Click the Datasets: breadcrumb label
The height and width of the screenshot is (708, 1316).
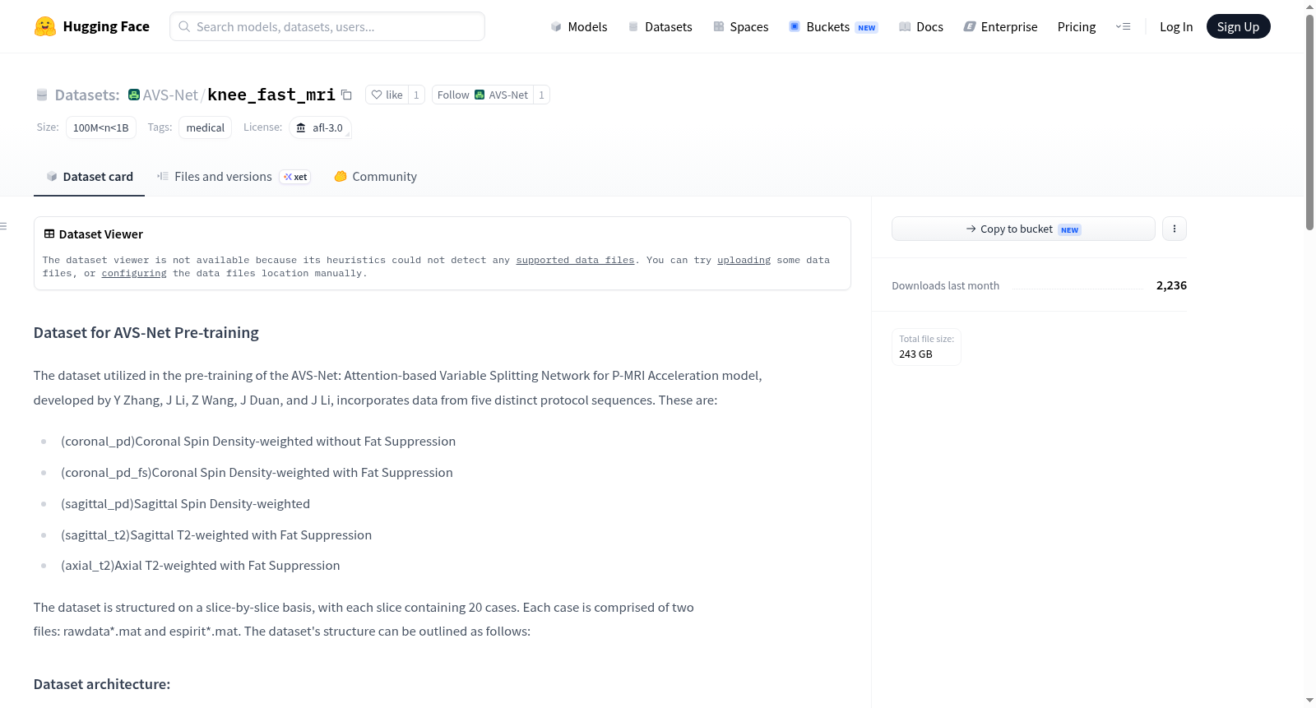click(x=87, y=95)
